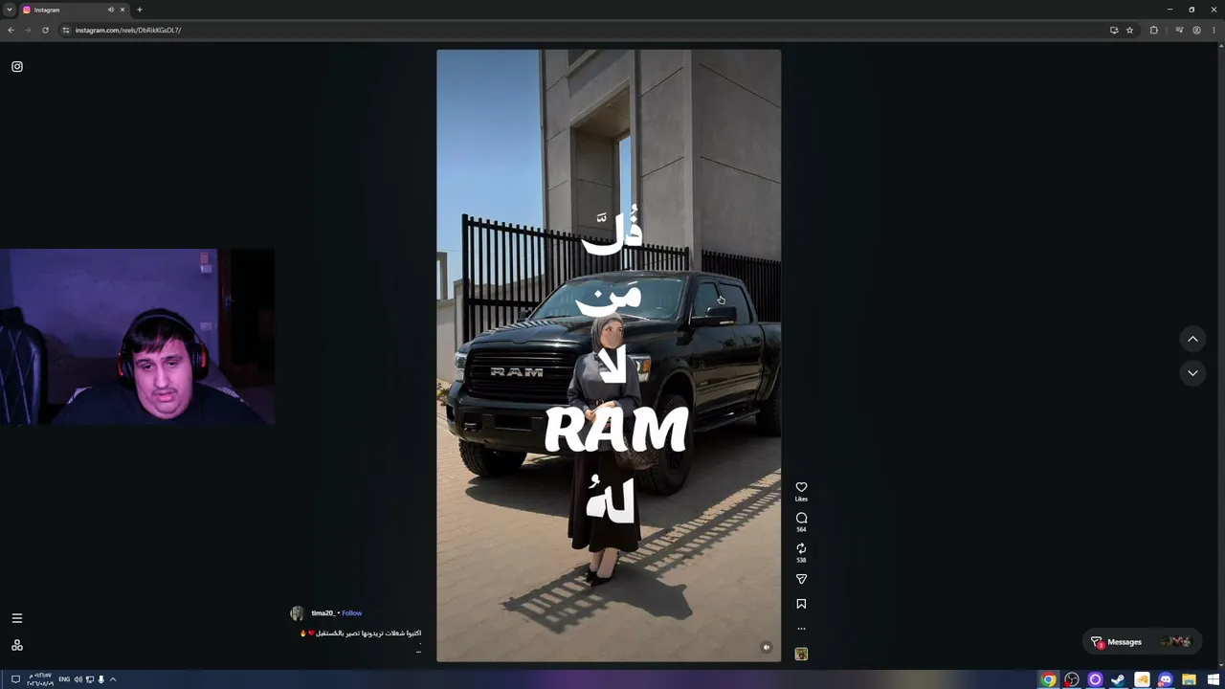The height and width of the screenshot is (689, 1225).
Task: Navigate forward in the browser
Action: (x=28, y=30)
